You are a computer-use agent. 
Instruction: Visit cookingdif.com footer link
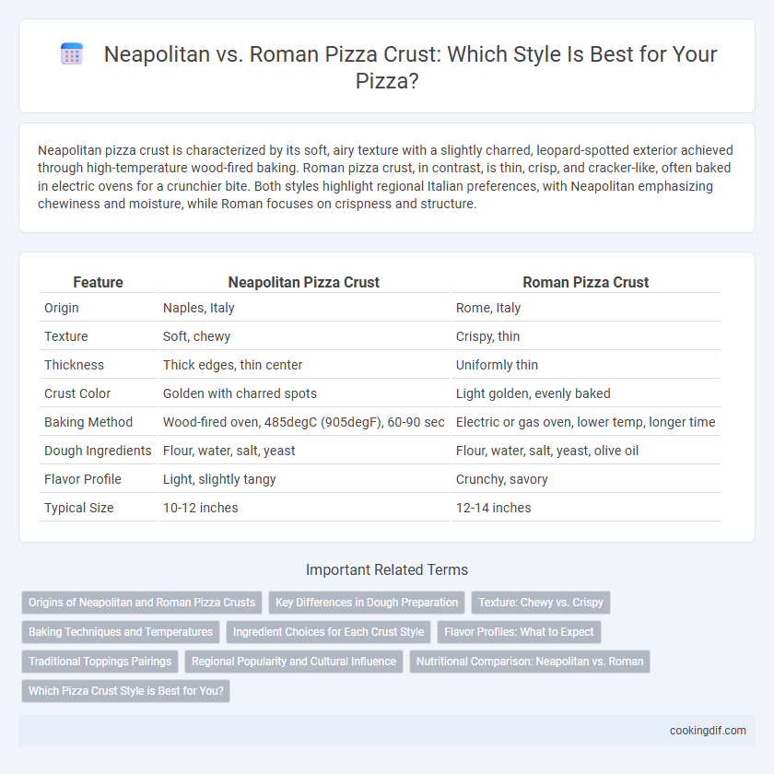[x=708, y=731]
